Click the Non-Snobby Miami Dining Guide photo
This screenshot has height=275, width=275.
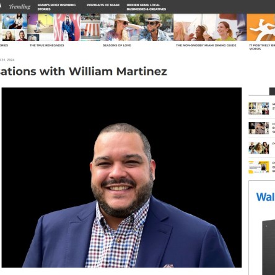click(x=210, y=27)
